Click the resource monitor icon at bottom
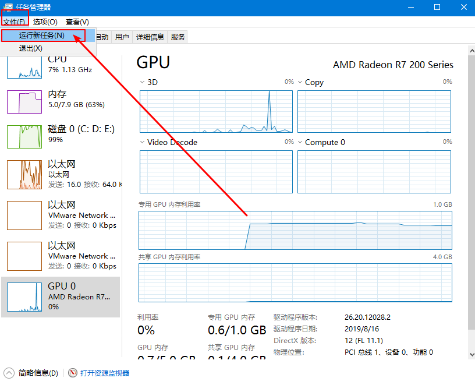This screenshot has width=475, height=385. click(73, 373)
